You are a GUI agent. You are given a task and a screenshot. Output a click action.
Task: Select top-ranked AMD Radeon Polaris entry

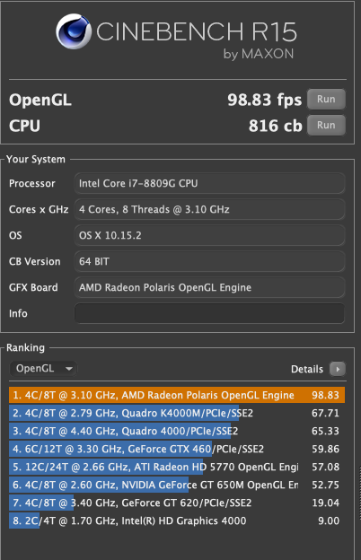click(x=177, y=395)
